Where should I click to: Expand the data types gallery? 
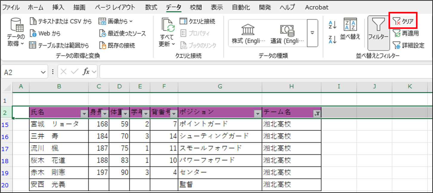tap(312, 33)
